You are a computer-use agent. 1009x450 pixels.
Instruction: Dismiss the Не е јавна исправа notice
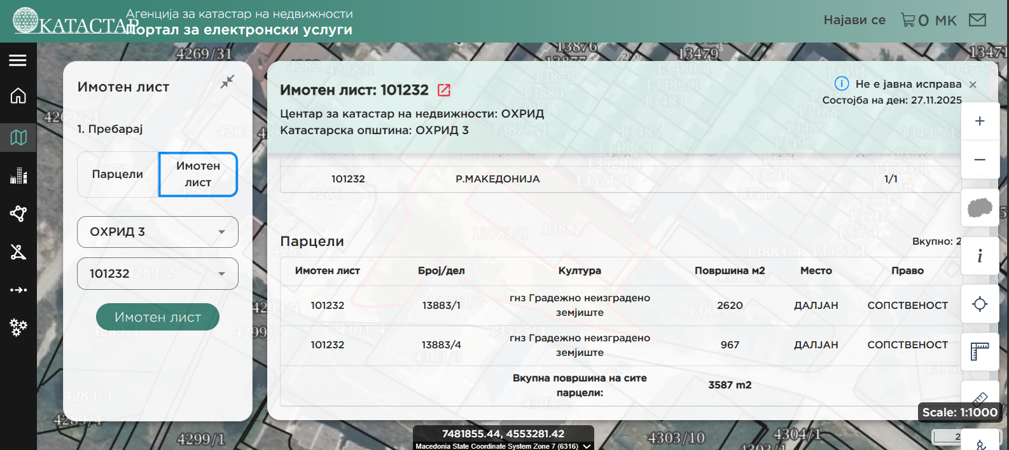[973, 85]
